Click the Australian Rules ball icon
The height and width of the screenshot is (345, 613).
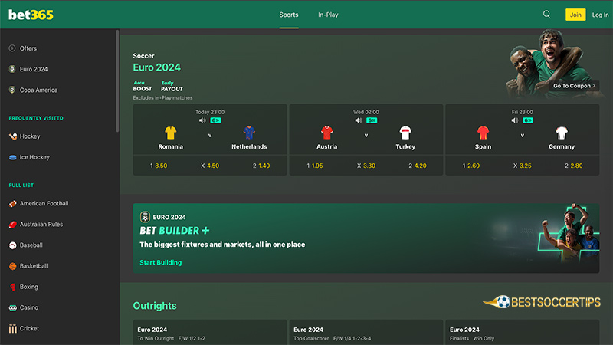12,224
